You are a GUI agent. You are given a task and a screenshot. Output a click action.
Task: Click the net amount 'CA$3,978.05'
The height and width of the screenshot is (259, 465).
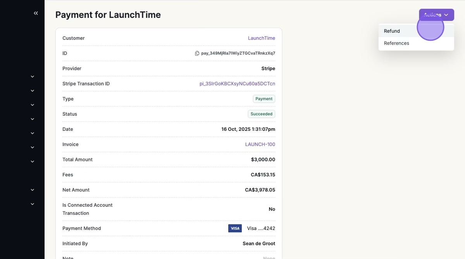[260, 190]
